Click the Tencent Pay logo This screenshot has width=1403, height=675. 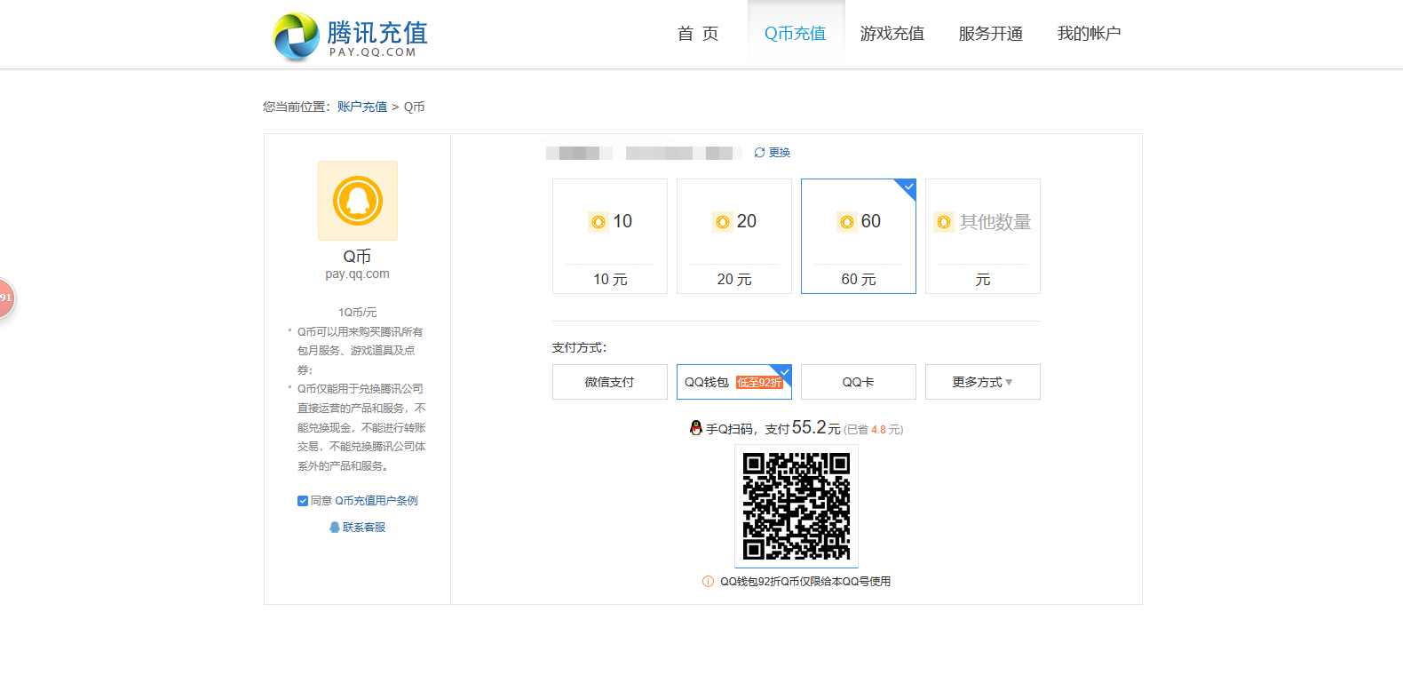(350, 36)
